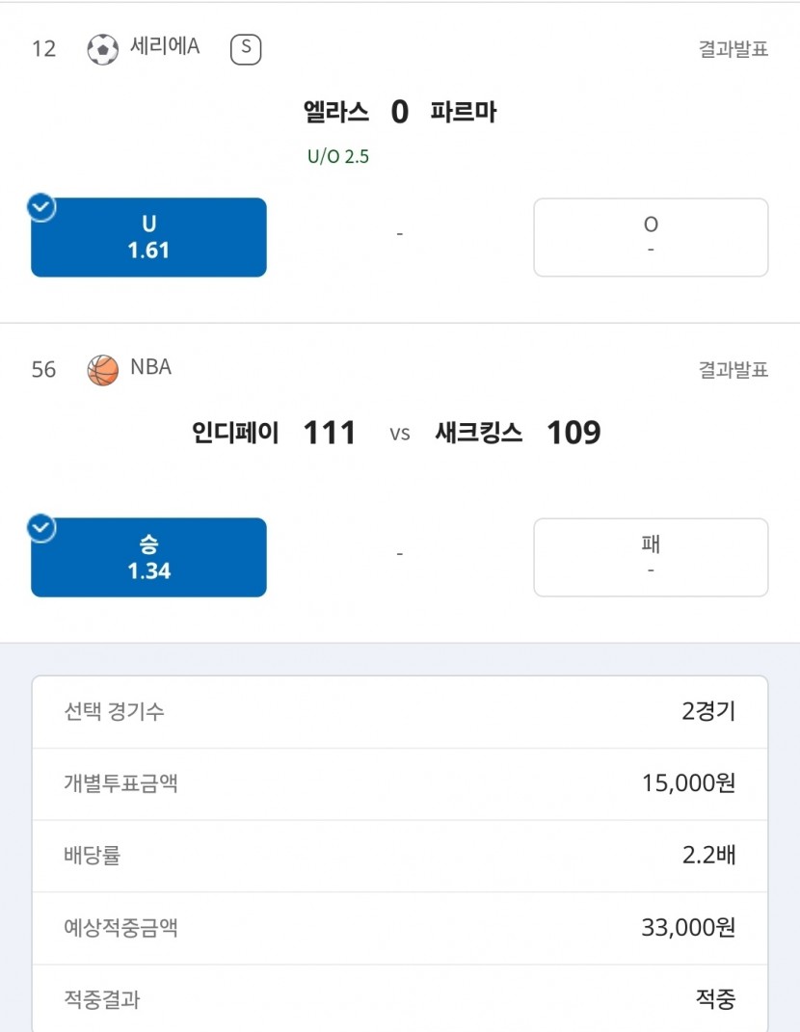Click the 새크킹스 team name
Viewport: 800px width, 1032px height.
point(479,433)
